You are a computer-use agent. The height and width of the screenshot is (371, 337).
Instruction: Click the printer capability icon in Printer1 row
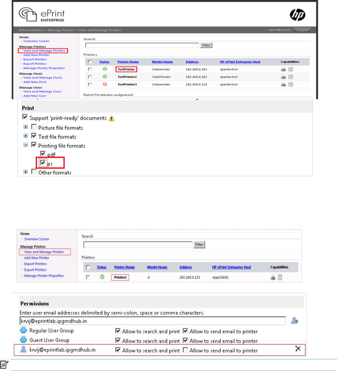pos(273,278)
